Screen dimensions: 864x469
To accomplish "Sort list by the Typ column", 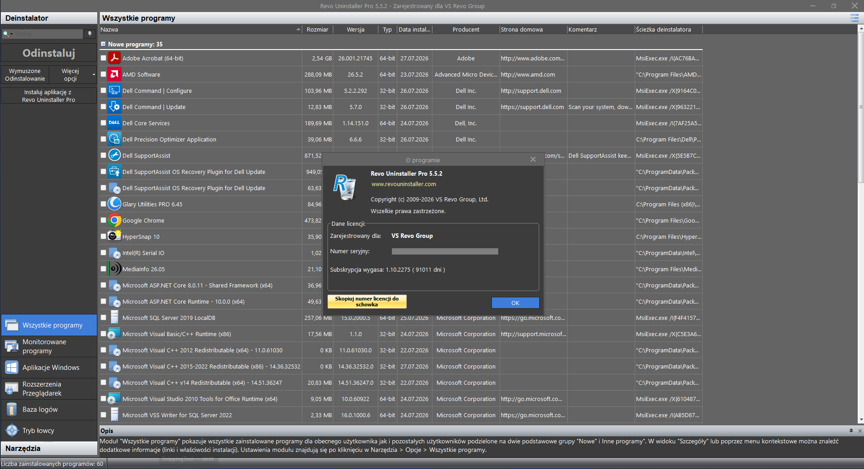I will point(387,29).
